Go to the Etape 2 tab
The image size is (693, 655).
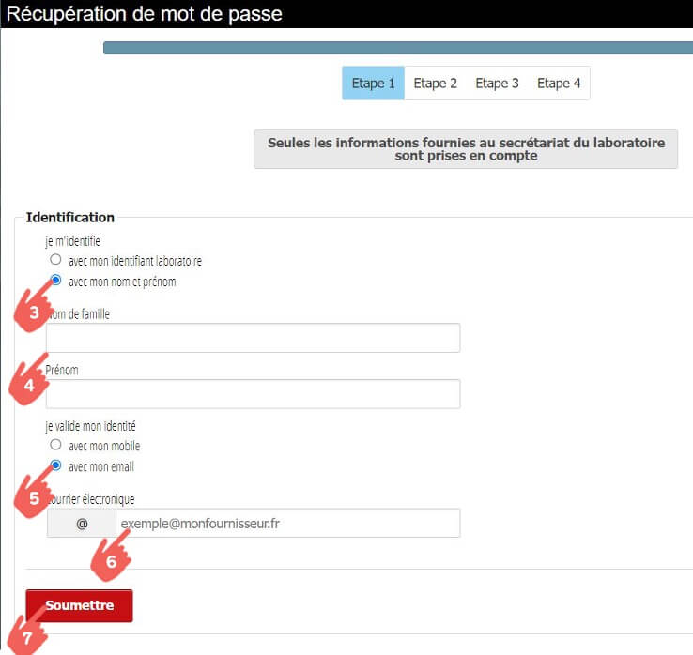[x=436, y=83]
